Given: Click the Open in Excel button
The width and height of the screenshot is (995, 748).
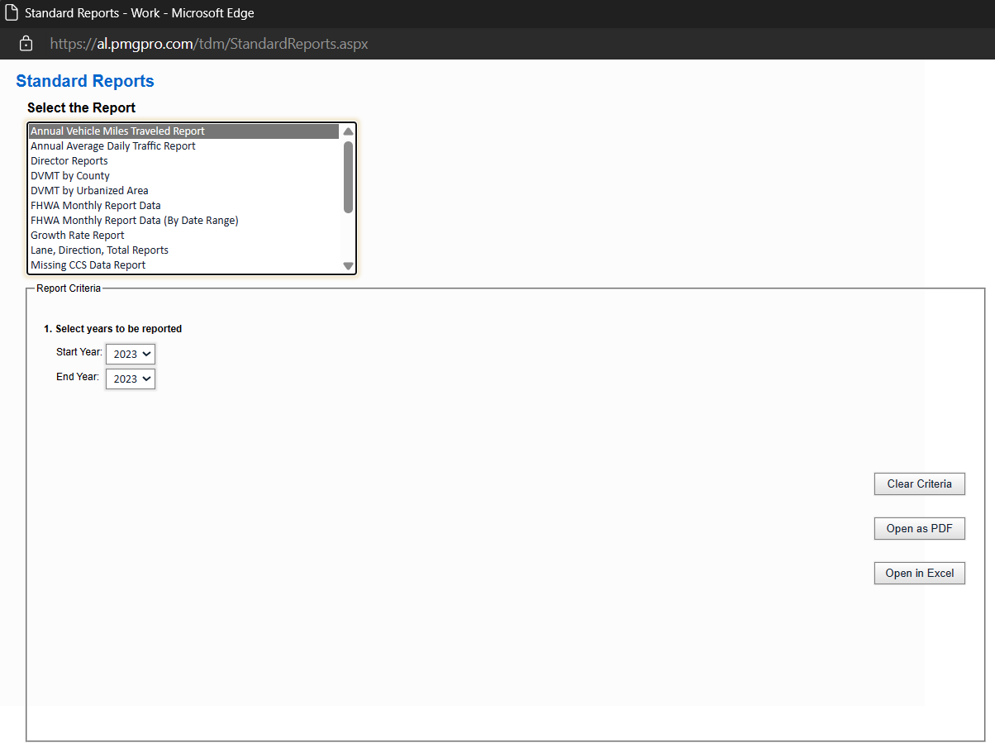Looking at the screenshot, I should 919,574.
